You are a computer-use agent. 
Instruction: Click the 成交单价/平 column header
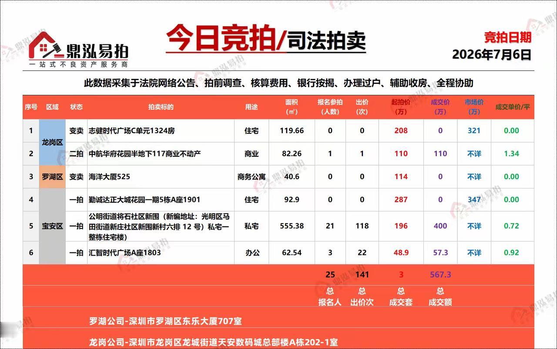pos(513,107)
